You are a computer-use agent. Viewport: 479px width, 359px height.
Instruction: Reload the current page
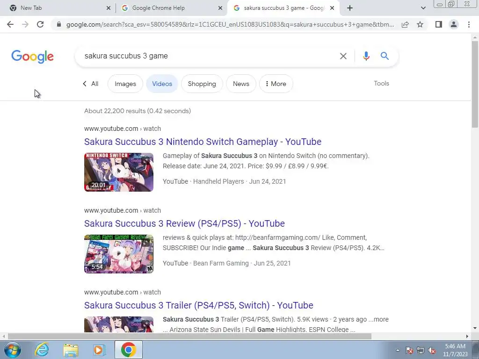(40, 24)
